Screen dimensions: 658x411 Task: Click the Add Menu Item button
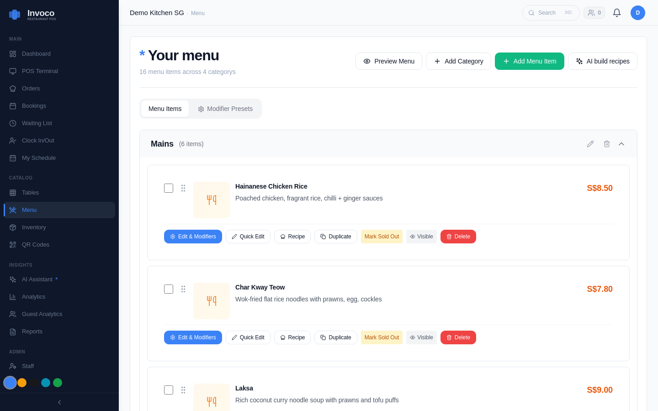pos(530,61)
